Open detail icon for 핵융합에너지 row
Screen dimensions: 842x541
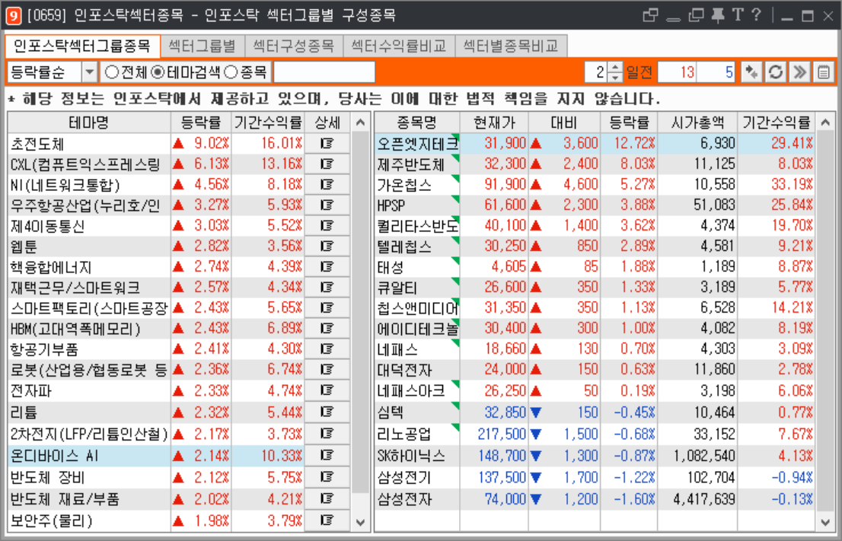tap(327, 266)
